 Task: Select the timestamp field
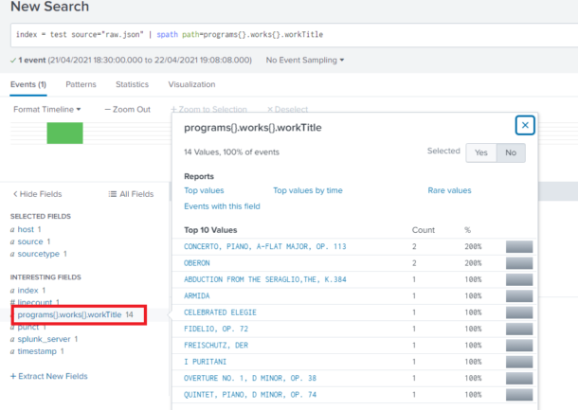click(37, 351)
